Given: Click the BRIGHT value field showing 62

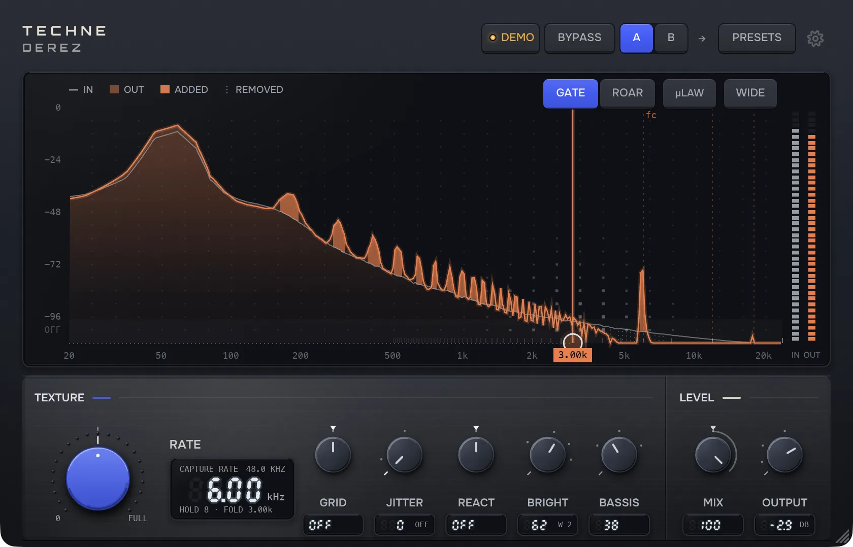Looking at the screenshot, I should 547,525.
